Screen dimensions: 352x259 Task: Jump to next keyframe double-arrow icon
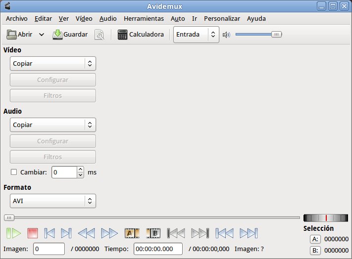[x=109, y=233]
